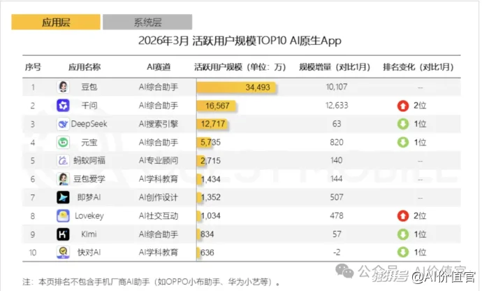Click the value 1,352 for 即梦AI

click(210, 197)
